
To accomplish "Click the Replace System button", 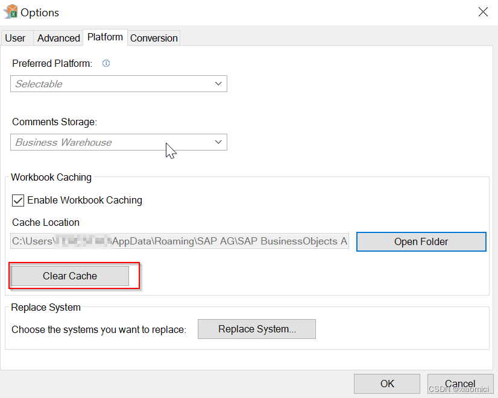I will (x=256, y=329).
